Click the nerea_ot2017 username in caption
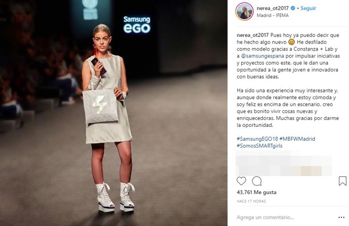This screenshot has width=349, height=226. (x=252, y=35)
